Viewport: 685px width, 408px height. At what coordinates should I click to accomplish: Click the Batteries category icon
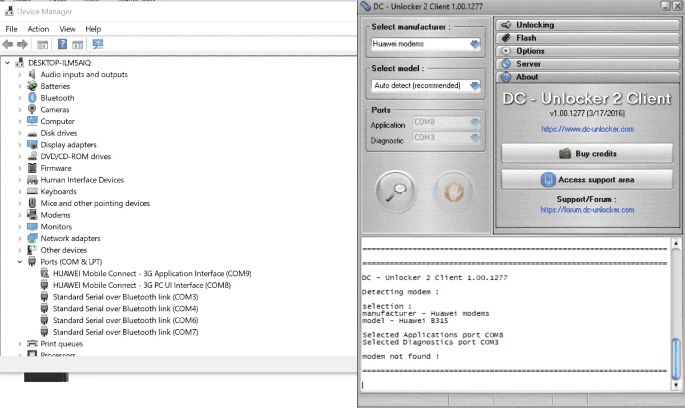[x=32, y=86]
